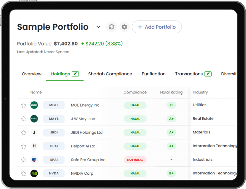Viewport: 246px width, 189px height.
Task: Select the A+ rating badge for MAYS
Action: tap(171, 119)
